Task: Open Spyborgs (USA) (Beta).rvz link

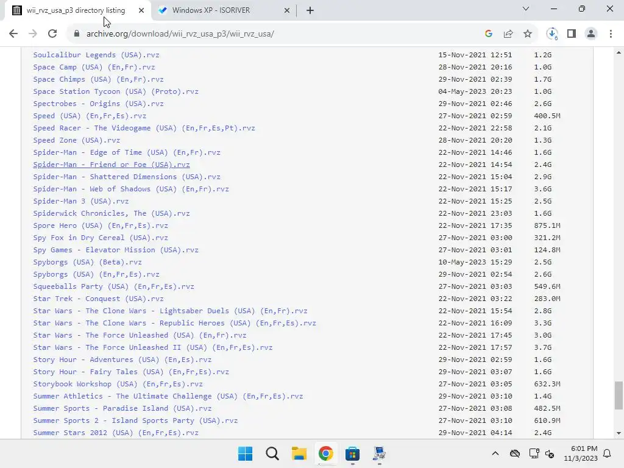Action: click(88, 262)
